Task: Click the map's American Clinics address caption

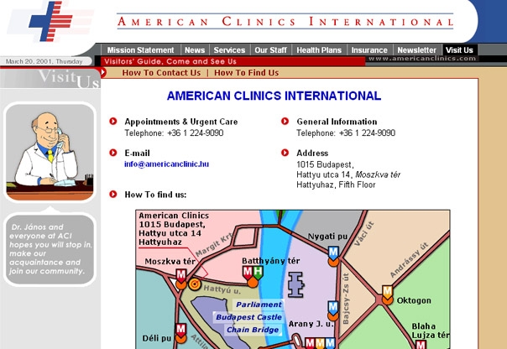Action: pos(174,229)
